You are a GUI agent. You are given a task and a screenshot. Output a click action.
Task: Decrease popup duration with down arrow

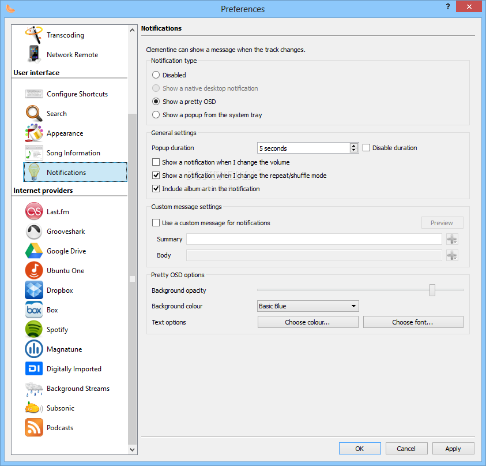tap(353, 150)
